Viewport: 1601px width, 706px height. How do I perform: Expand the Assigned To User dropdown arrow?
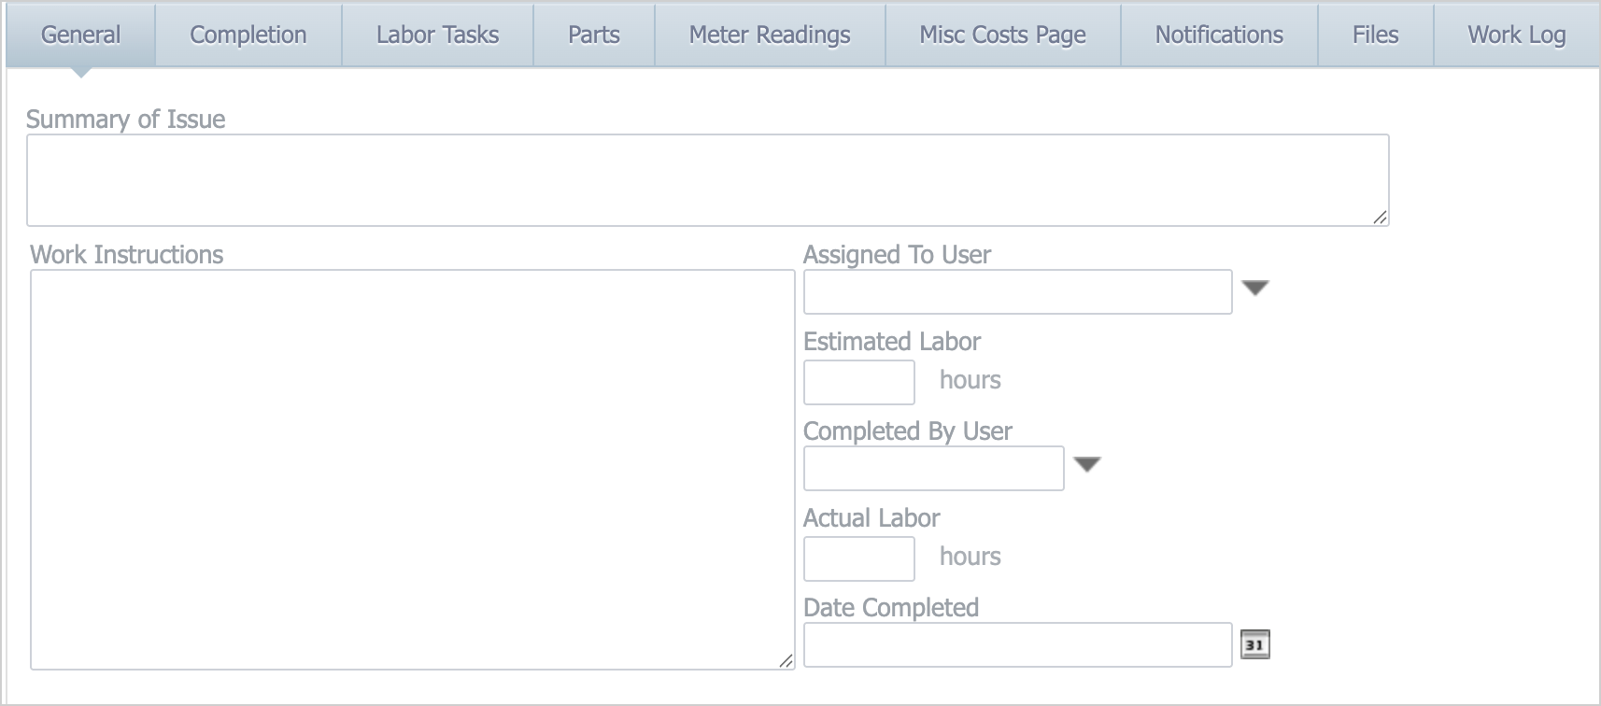click(x=1254, y=289)
